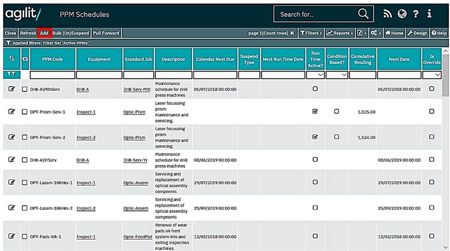
Task: Open the globe icon in header
Action: [402, 14]
